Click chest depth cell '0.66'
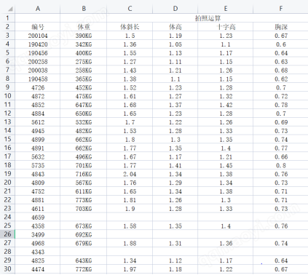308x275 pixels. 280,156
